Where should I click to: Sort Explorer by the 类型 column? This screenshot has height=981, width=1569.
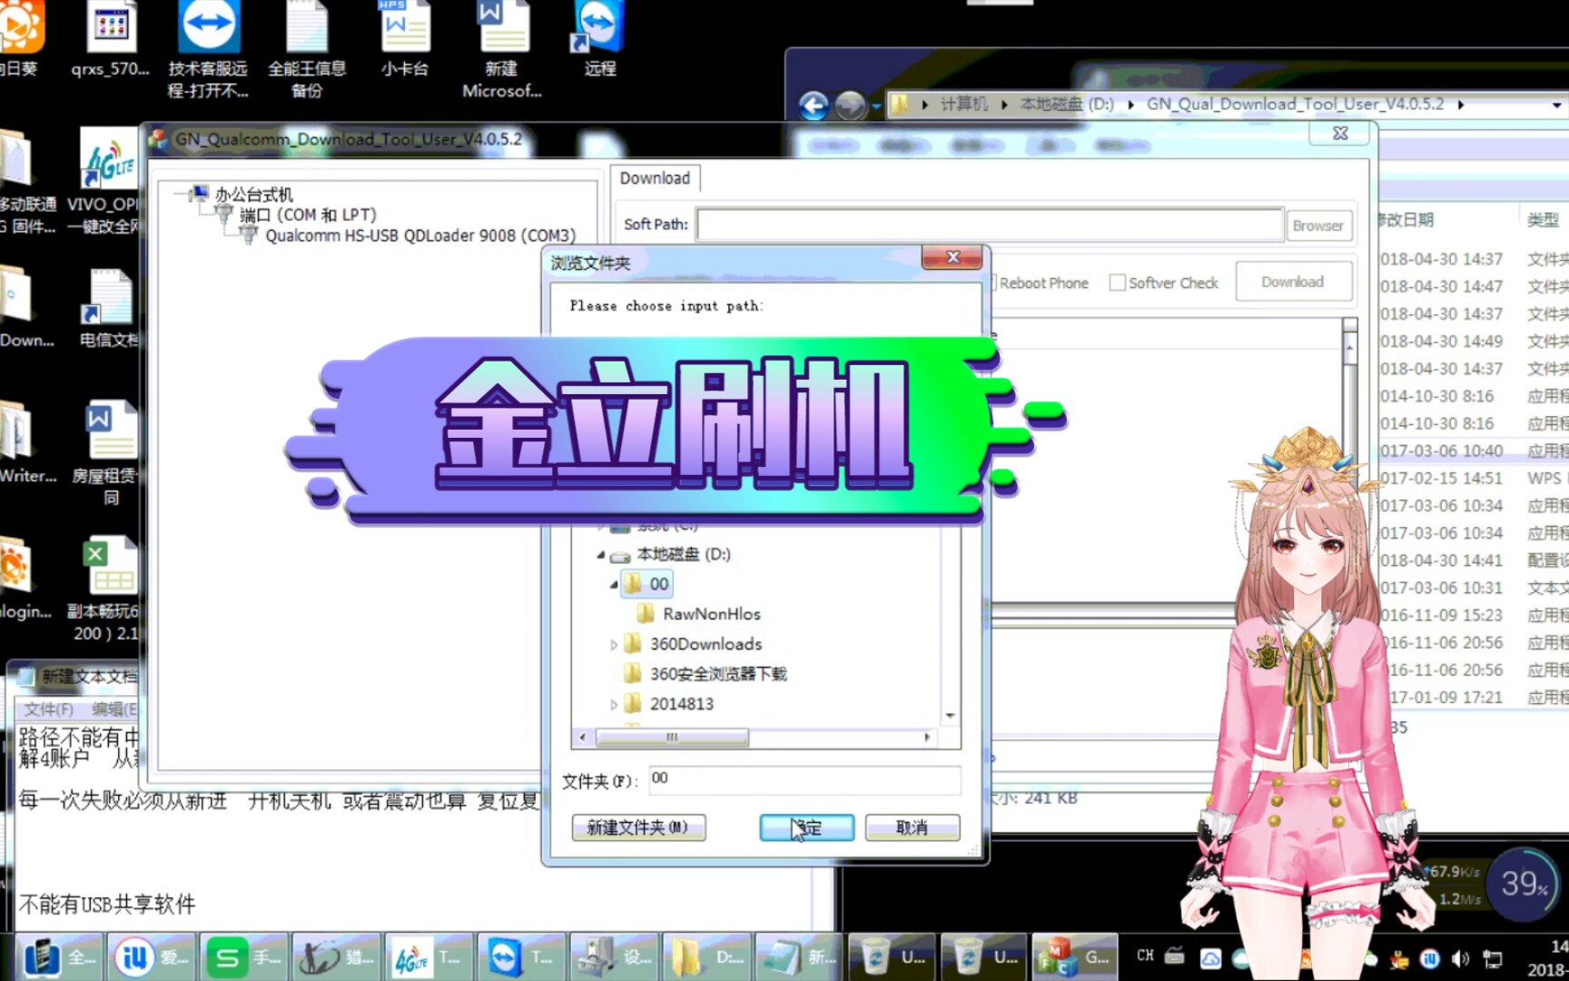pos(1544,220)
